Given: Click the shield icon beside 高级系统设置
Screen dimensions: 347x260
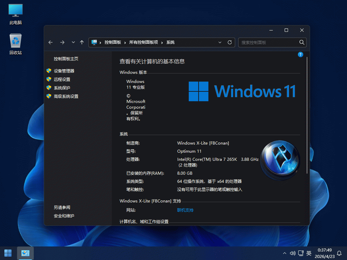Looking at the screenshot, I should (49, 96).
